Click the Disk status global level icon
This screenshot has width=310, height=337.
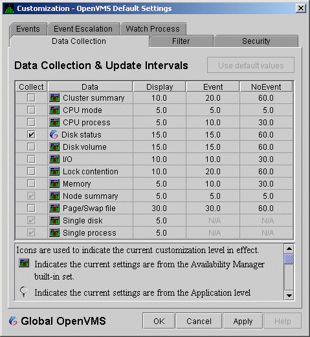click(x=54, y=134)
